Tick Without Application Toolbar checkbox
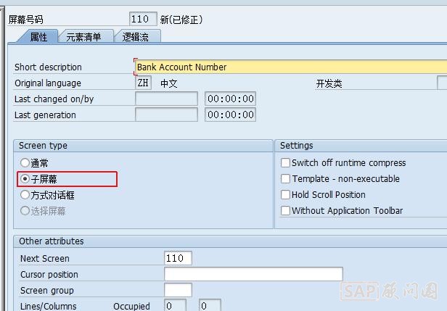The height and width of the screenshot is (311, 447). point(286,211)
